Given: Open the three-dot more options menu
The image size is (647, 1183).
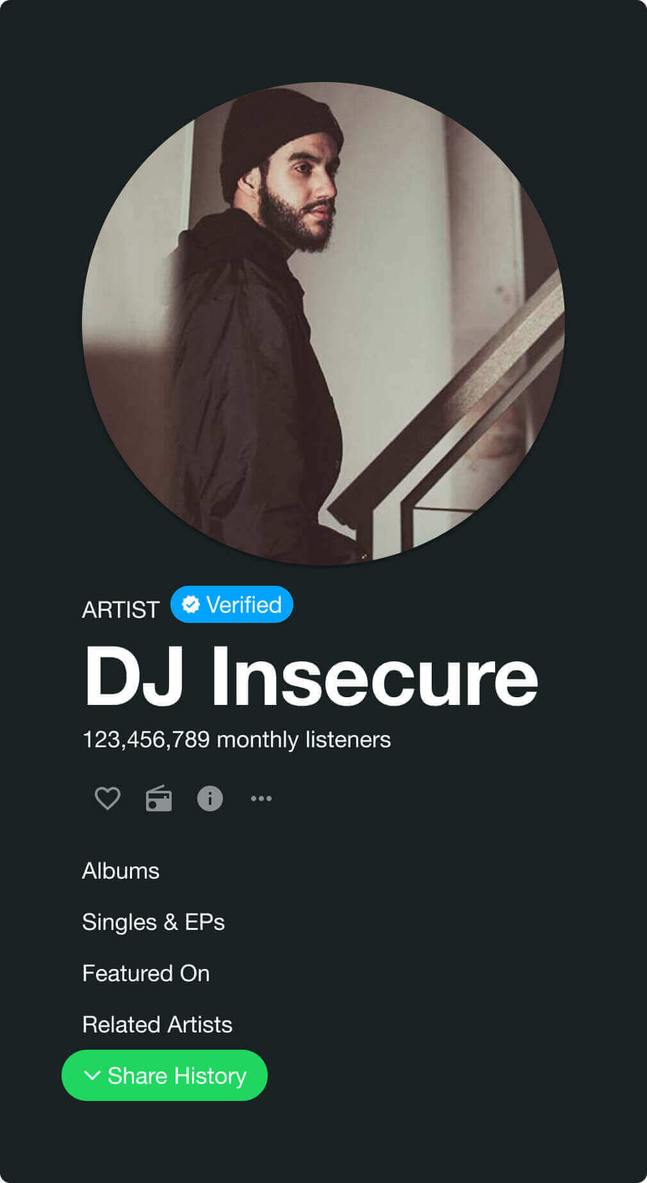Looking at the screenshot, I should [x=261, y=798].
